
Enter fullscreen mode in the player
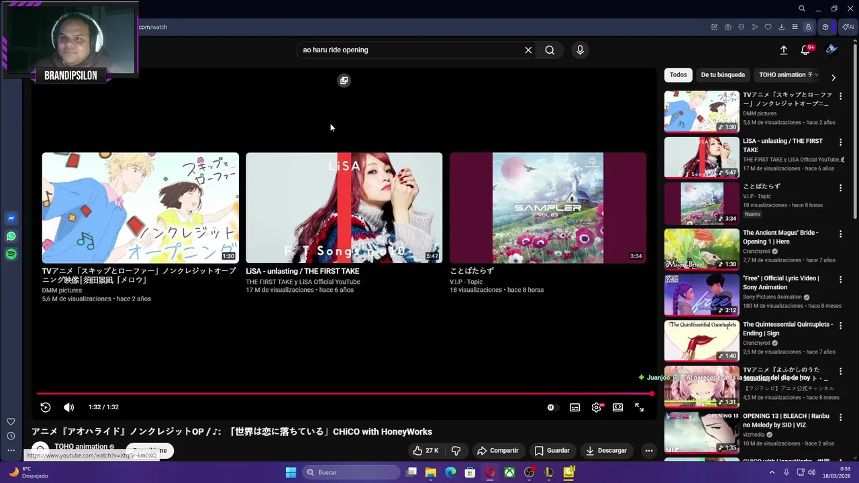pos(639,407)
